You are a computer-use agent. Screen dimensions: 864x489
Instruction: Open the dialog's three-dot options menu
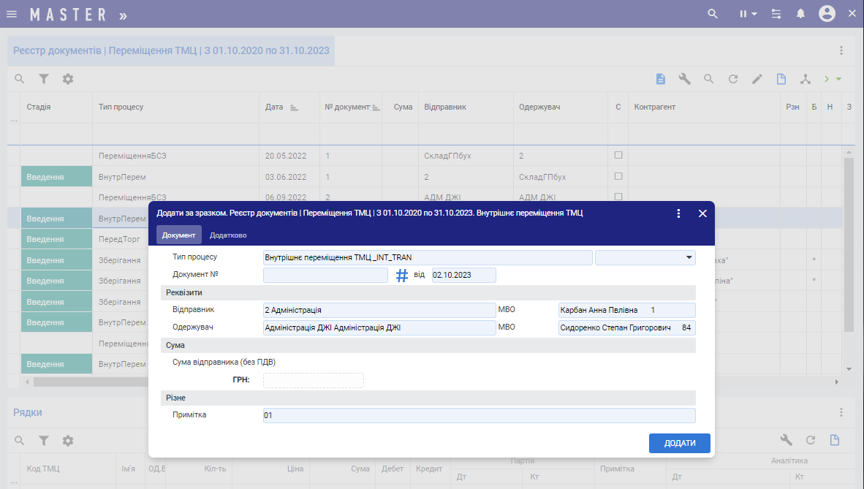678,213
